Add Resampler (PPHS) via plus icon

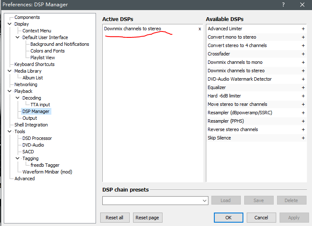tap(303, 121)
